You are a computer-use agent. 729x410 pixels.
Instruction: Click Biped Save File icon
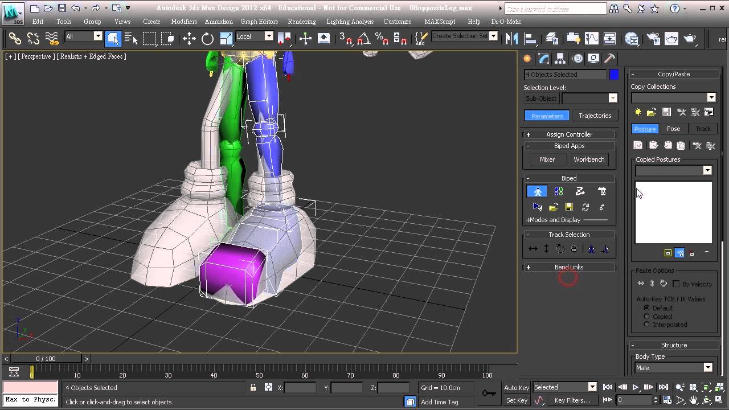pyautogui.click(x=568, y=207)
